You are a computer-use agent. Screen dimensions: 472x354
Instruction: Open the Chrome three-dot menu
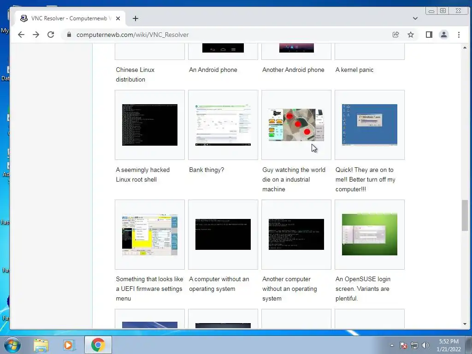point(459,35)
